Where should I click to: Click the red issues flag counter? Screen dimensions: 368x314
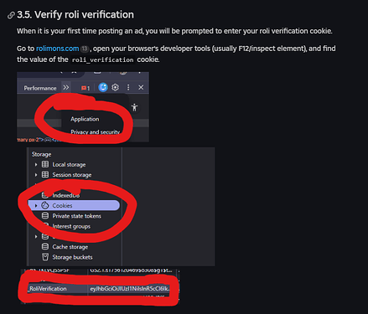pos(86,88)
